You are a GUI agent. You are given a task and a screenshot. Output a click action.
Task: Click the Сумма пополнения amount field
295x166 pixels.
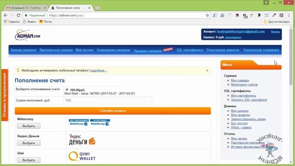point(108,101)
